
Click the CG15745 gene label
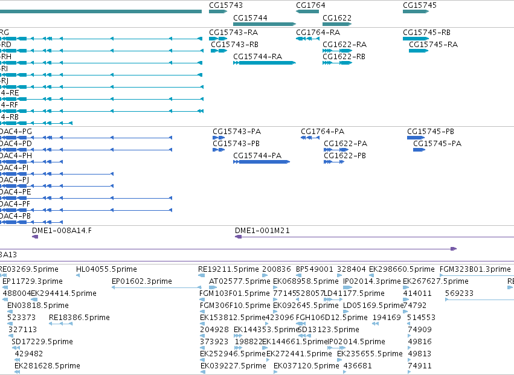click(x=420, y=5)
